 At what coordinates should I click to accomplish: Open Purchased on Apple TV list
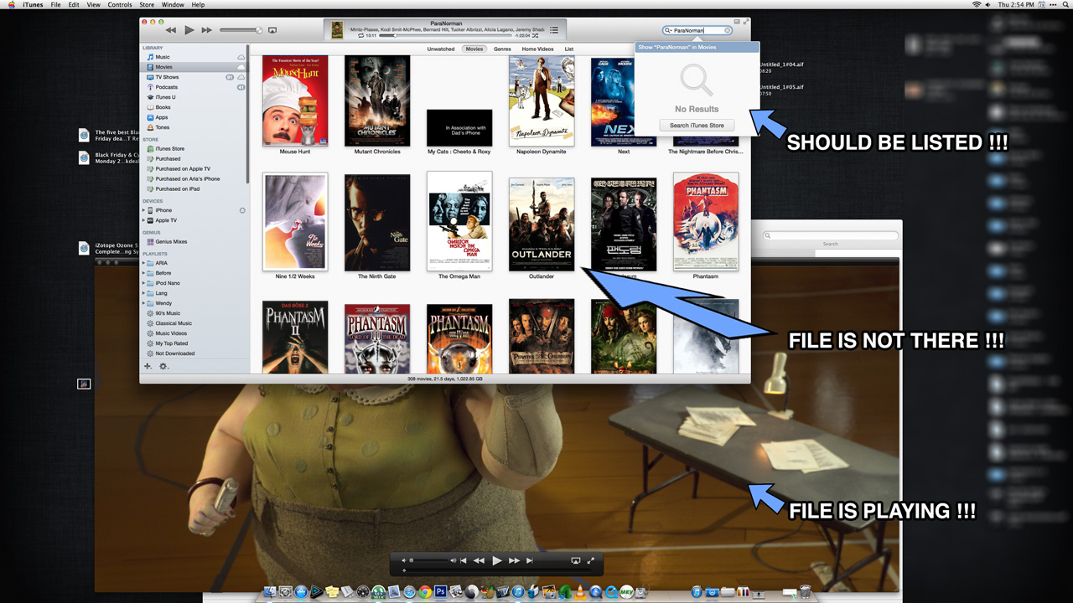tap(194, 168)
